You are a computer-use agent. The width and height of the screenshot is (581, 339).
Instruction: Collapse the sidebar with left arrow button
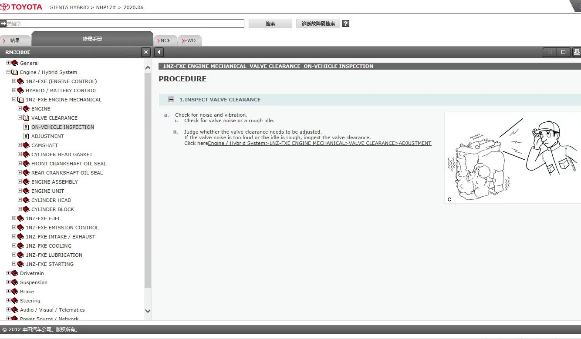coord(159,52)
